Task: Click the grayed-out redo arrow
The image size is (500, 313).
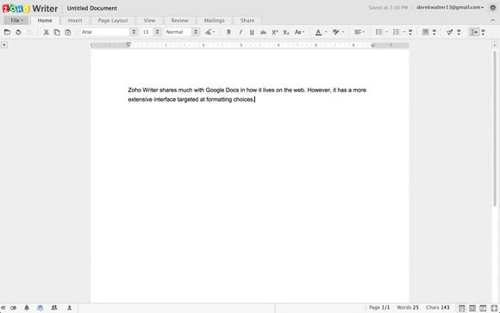Action: (x=29, y=32)
